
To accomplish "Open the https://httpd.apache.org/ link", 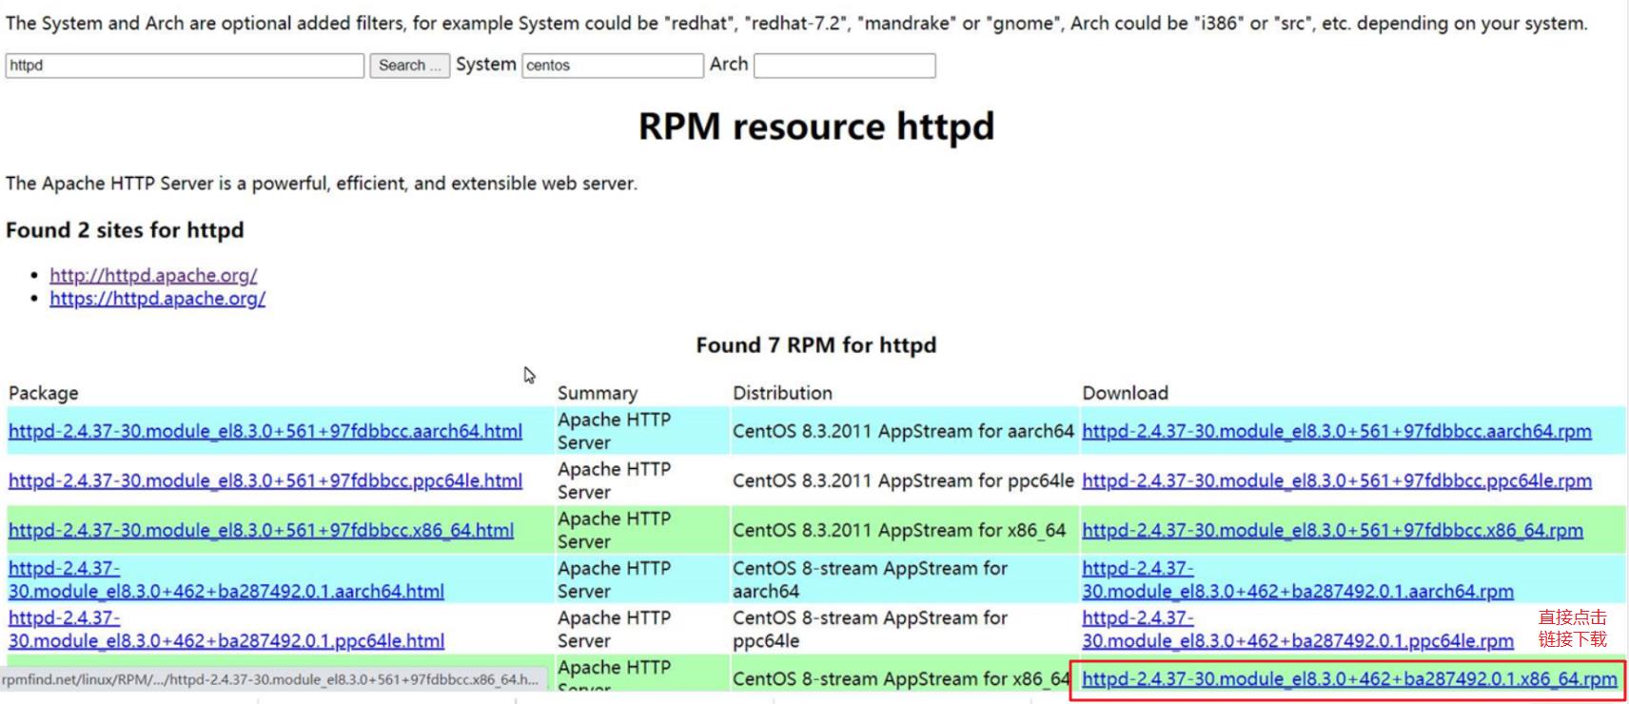I will pyautogui.click(x=157, y=298).
